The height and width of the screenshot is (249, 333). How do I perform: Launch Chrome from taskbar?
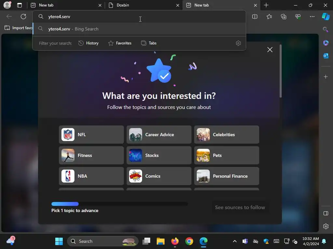tap(189, 241)
